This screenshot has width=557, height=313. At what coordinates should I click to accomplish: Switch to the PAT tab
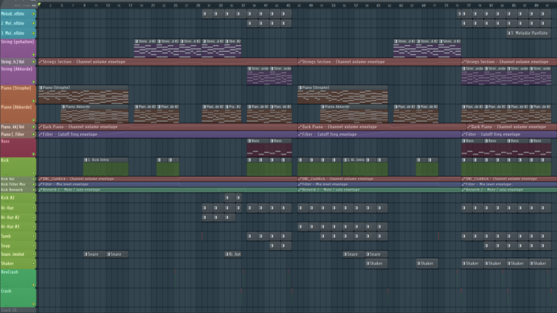tap(33, 6)
